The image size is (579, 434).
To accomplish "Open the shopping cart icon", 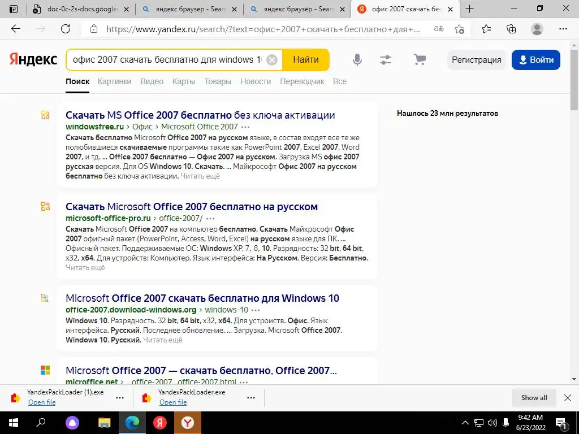I will coord(420,59).
